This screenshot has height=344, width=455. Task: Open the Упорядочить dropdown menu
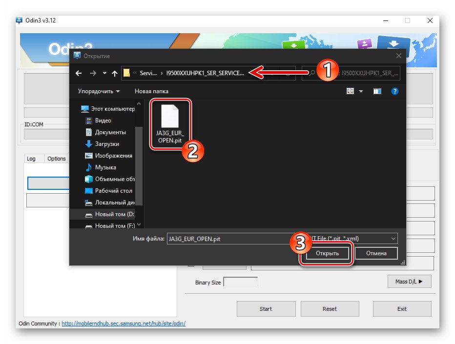(x=96, y=91)
